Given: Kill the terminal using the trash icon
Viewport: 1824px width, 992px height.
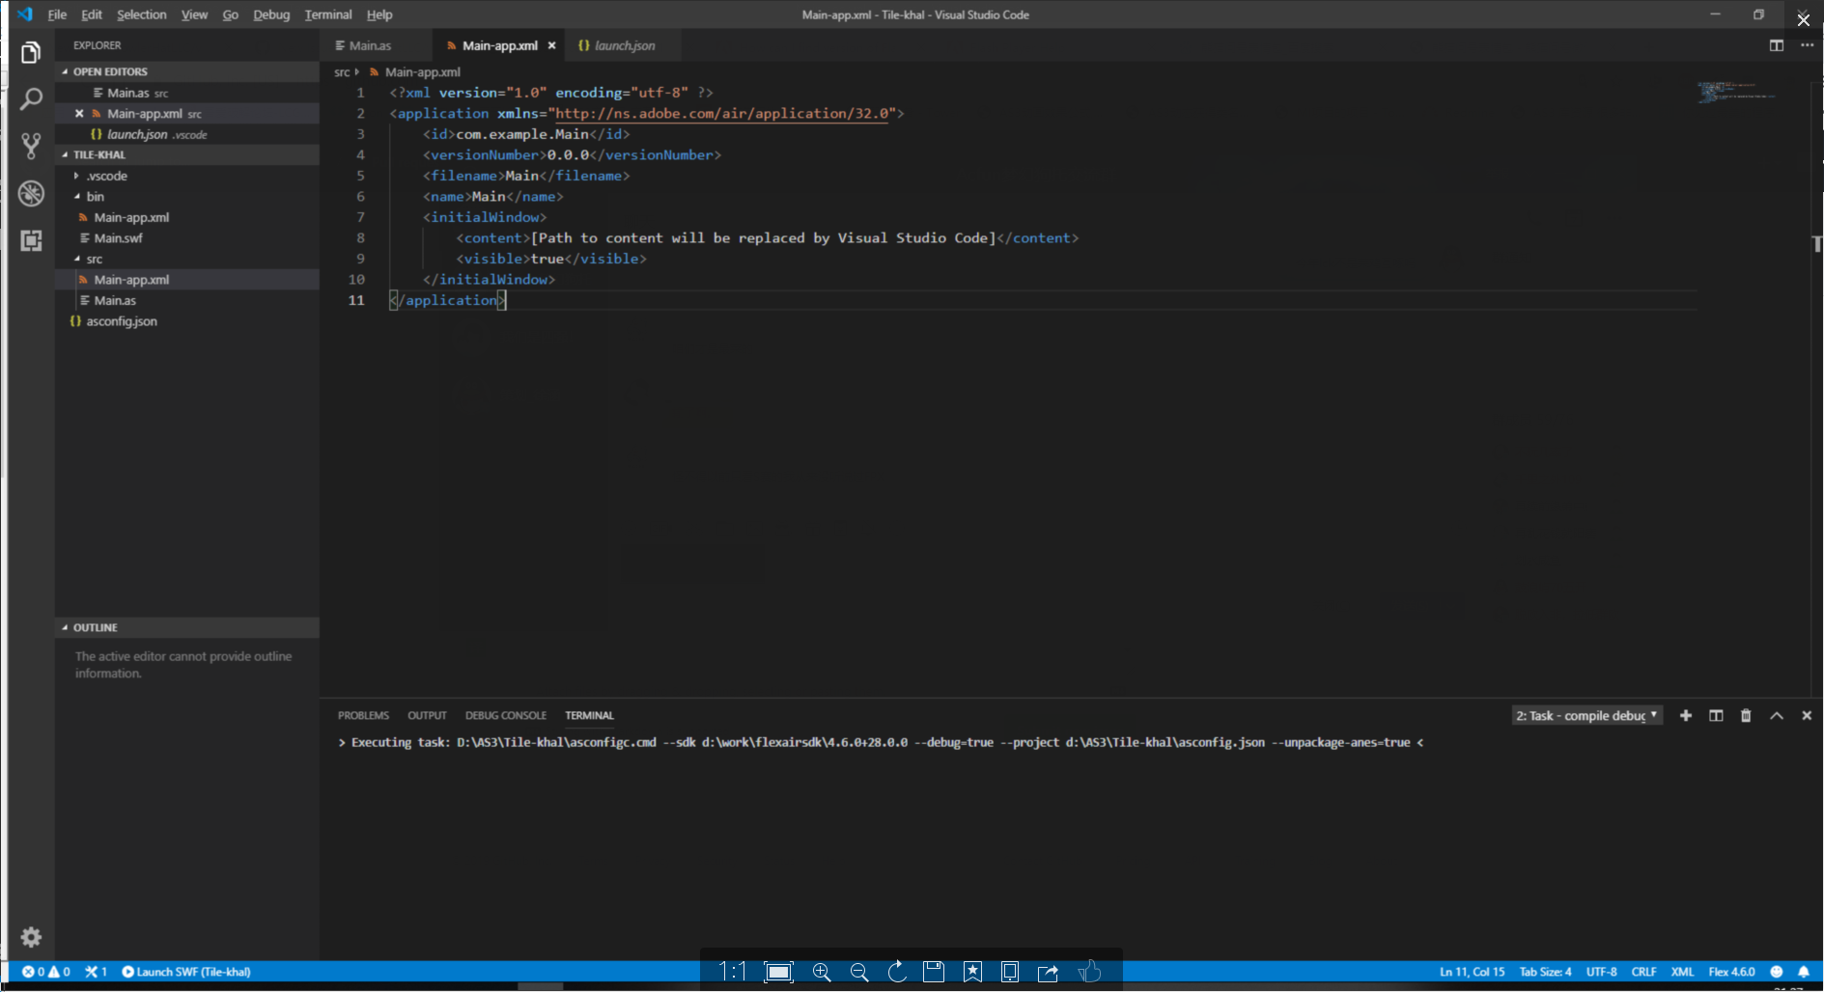Looking at the screenshot, I should [x=1746, y=715].
